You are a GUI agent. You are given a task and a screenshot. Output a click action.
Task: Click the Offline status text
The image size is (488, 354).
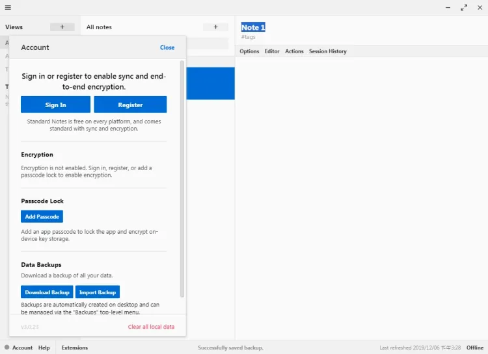point(474,348)
